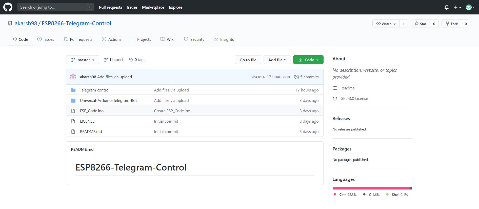Screen dimensions: 479x209
Task: Switch to the repository Issues tab
Action: (46, 39)
